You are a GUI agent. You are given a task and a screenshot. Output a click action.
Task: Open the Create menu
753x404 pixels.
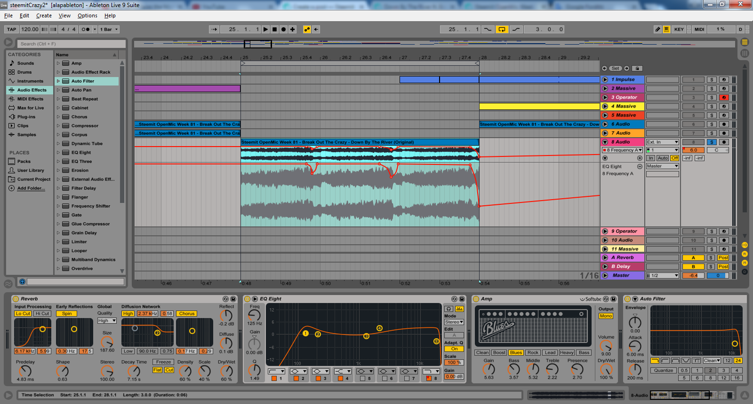[44, 16]
